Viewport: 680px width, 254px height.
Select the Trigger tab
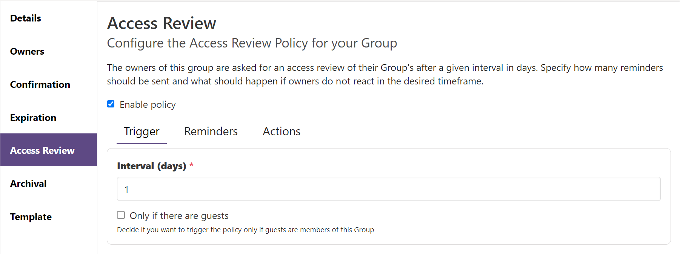pos(142,131)
